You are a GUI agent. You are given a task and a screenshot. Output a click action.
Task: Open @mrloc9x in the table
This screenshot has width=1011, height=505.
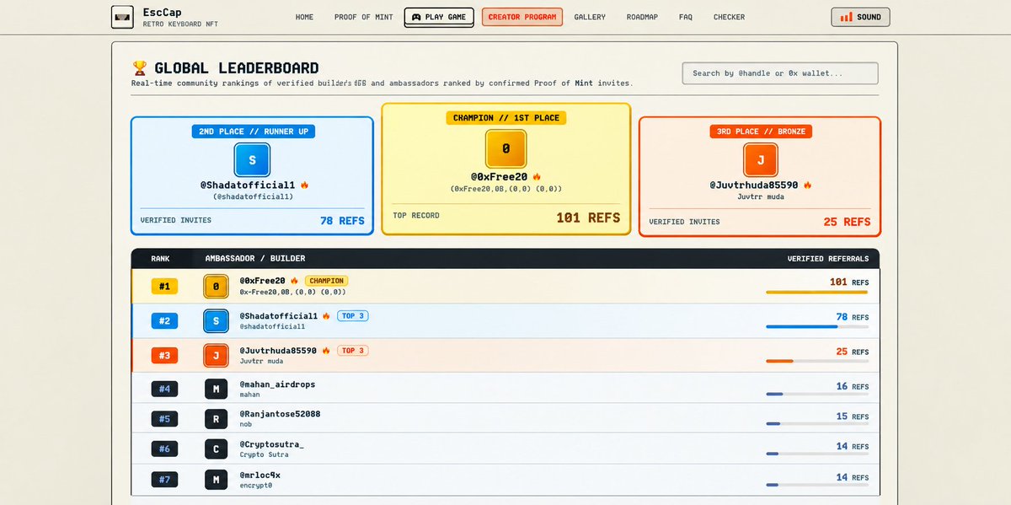(260, 475)
